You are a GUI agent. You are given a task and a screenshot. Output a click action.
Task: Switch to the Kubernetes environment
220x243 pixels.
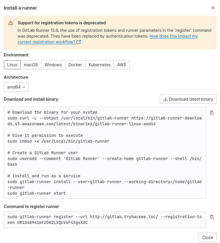click(99, 65)
